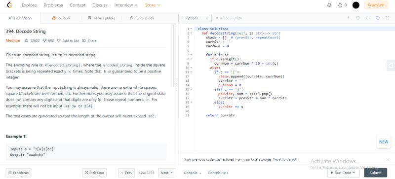
Task: Collapse the class Solution fold arrow
Action: [x=191, y=29]
